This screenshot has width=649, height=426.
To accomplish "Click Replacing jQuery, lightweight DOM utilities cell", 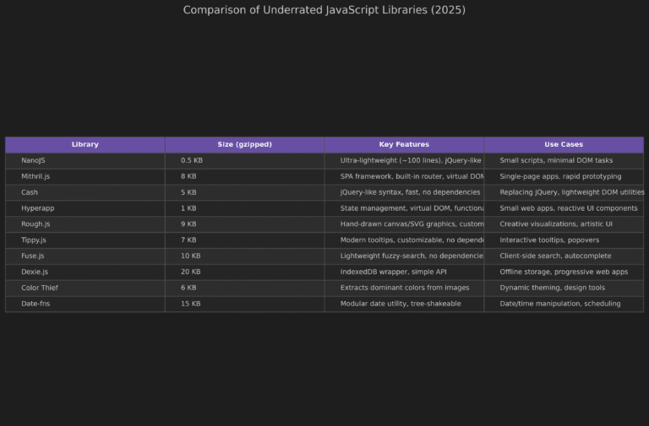I will (564, 192).
